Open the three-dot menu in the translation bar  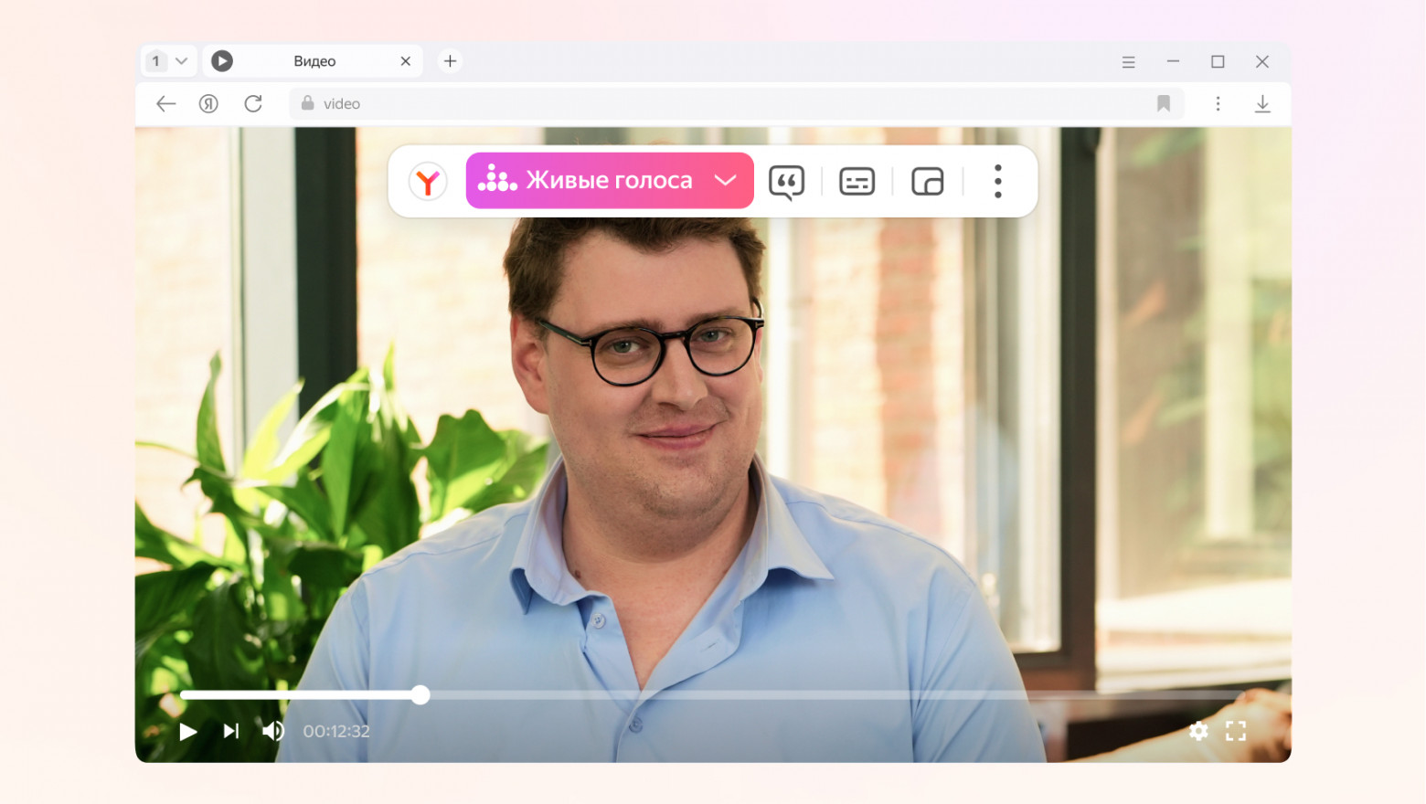coord(997,181)
